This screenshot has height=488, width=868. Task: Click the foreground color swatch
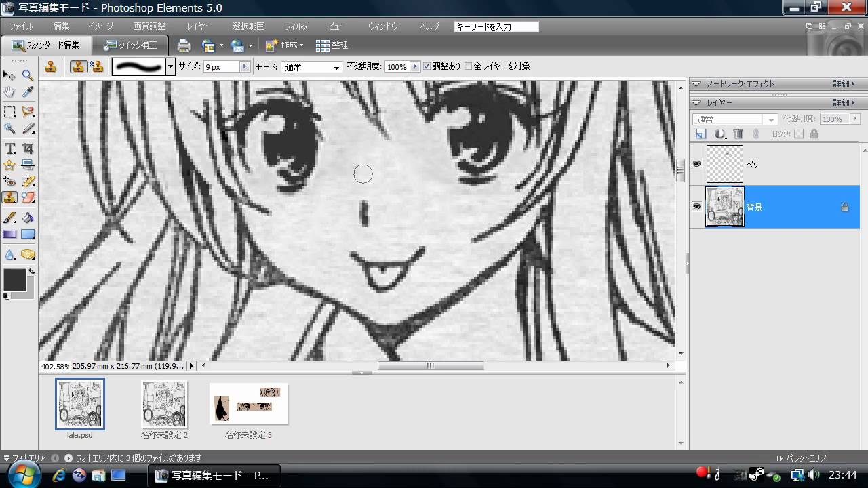point(15,279)
